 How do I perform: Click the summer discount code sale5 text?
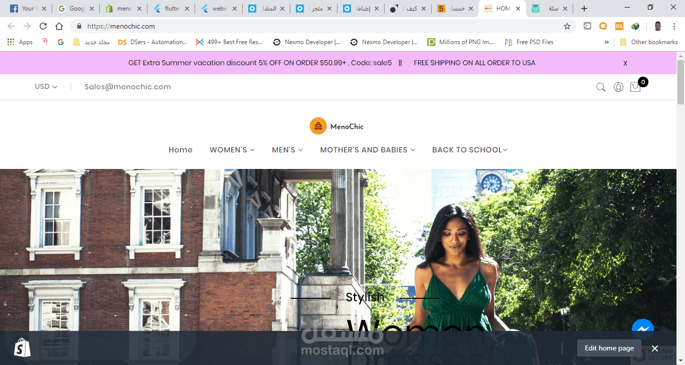click(260, 63)
